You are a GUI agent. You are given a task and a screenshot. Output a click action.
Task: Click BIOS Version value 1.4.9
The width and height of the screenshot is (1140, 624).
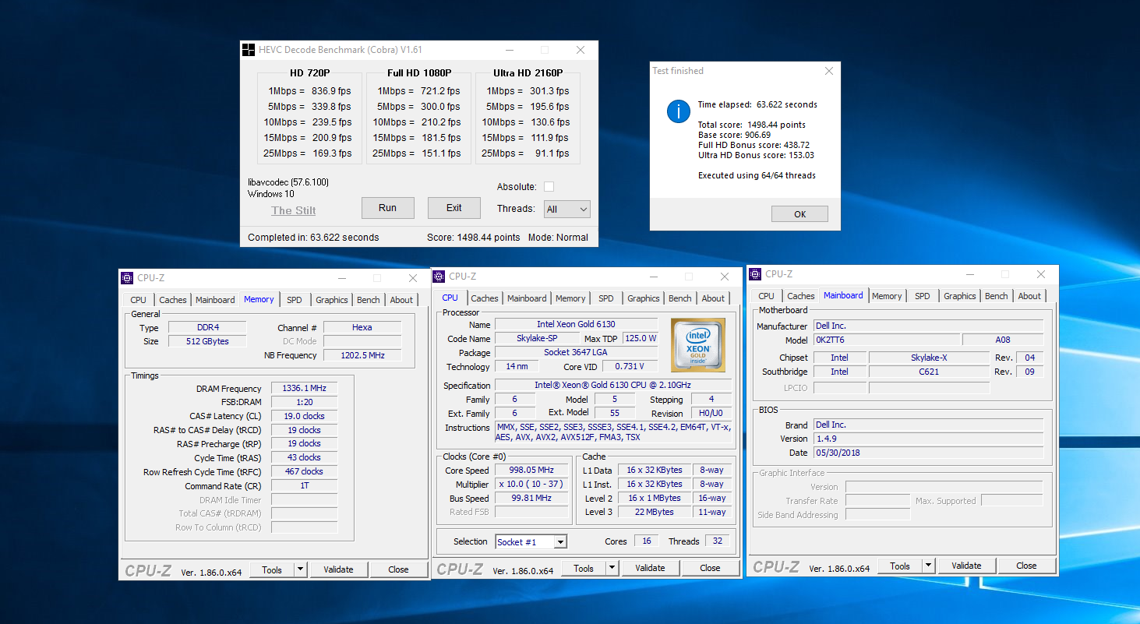(928, 439)
